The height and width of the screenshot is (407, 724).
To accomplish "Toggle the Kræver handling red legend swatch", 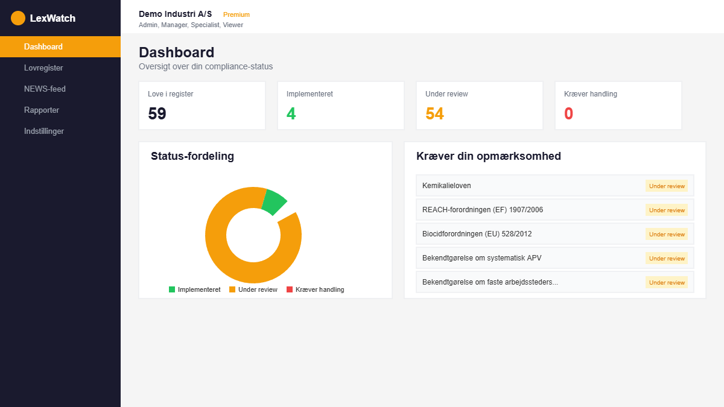I will [x=290, y=289].
